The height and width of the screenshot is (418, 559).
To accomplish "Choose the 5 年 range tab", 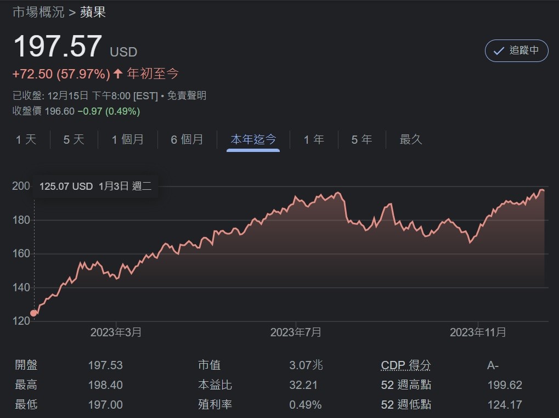I will pyautogui.click(x=362, y=139).
